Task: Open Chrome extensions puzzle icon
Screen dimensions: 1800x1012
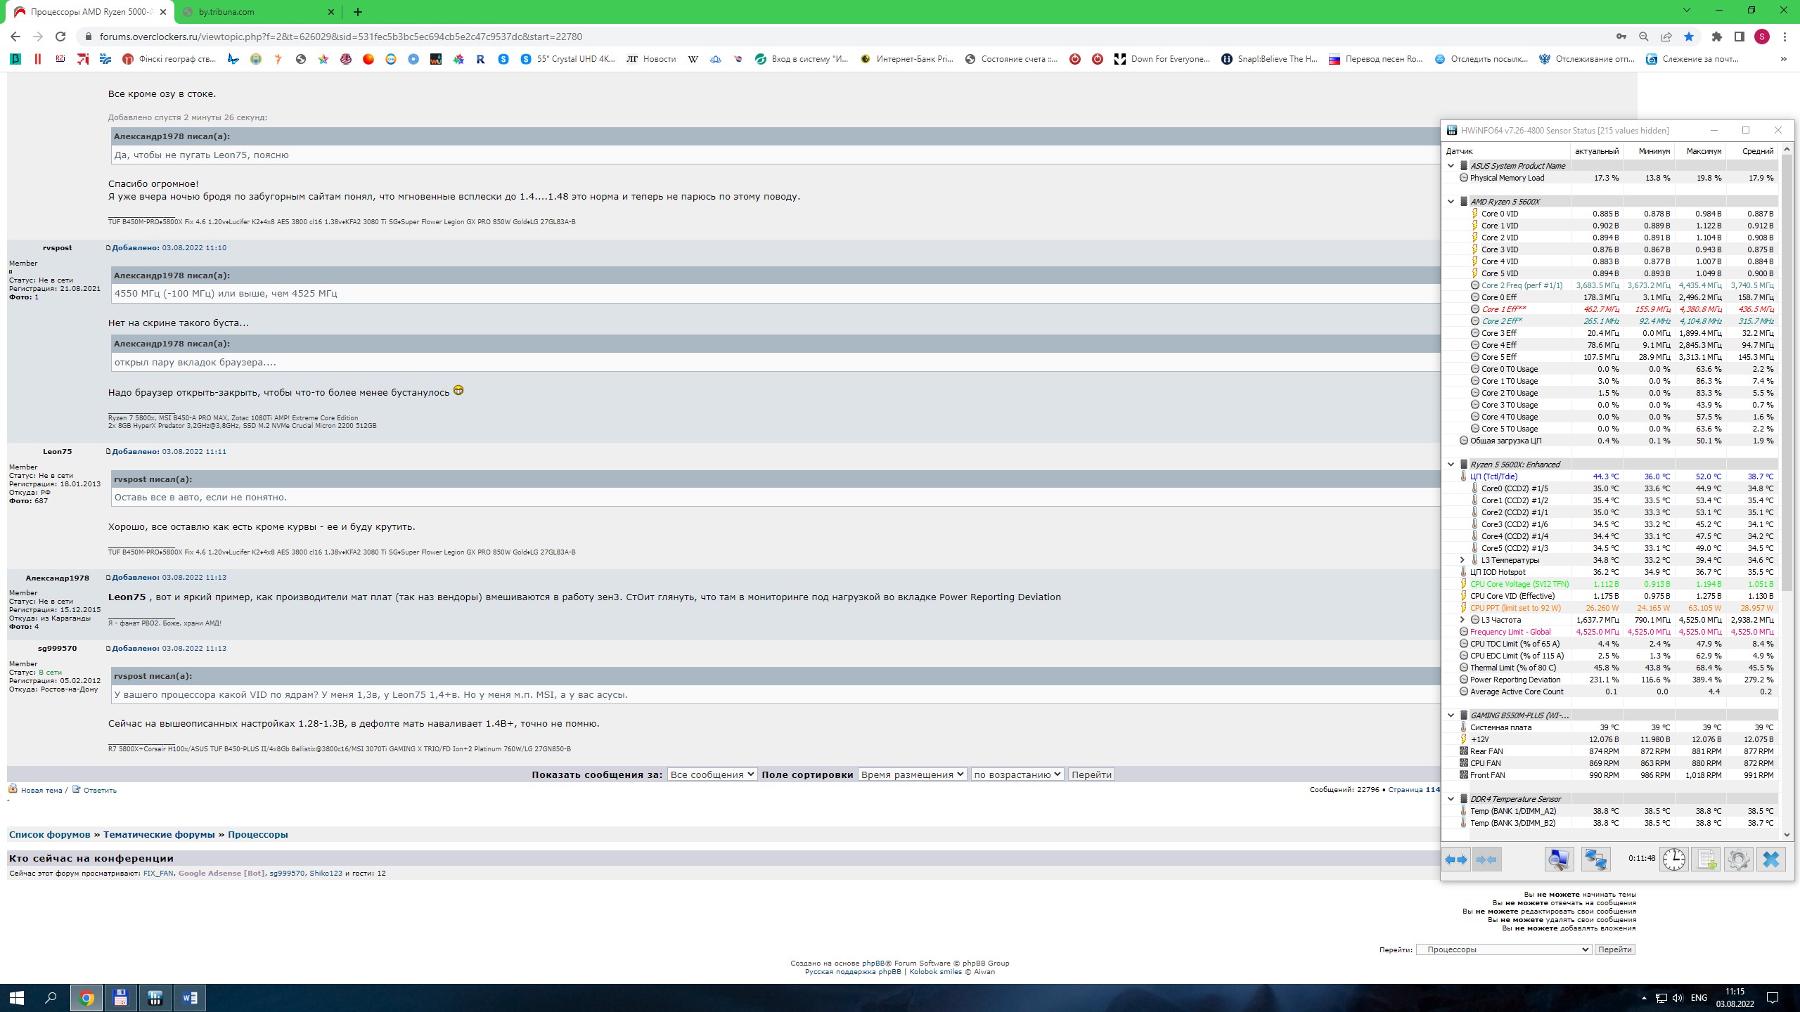Action: (x=1717, y=37)
